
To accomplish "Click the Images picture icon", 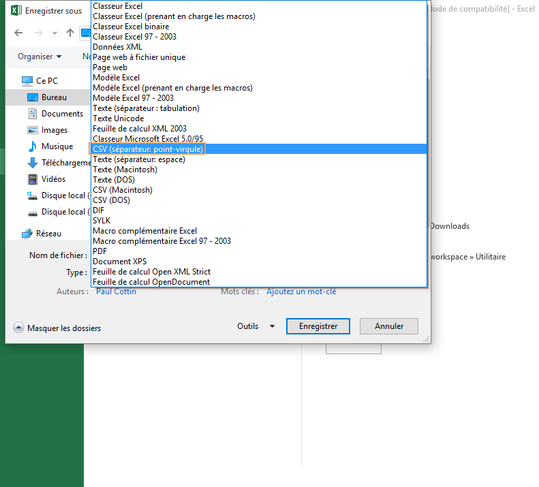I will 33,130.
